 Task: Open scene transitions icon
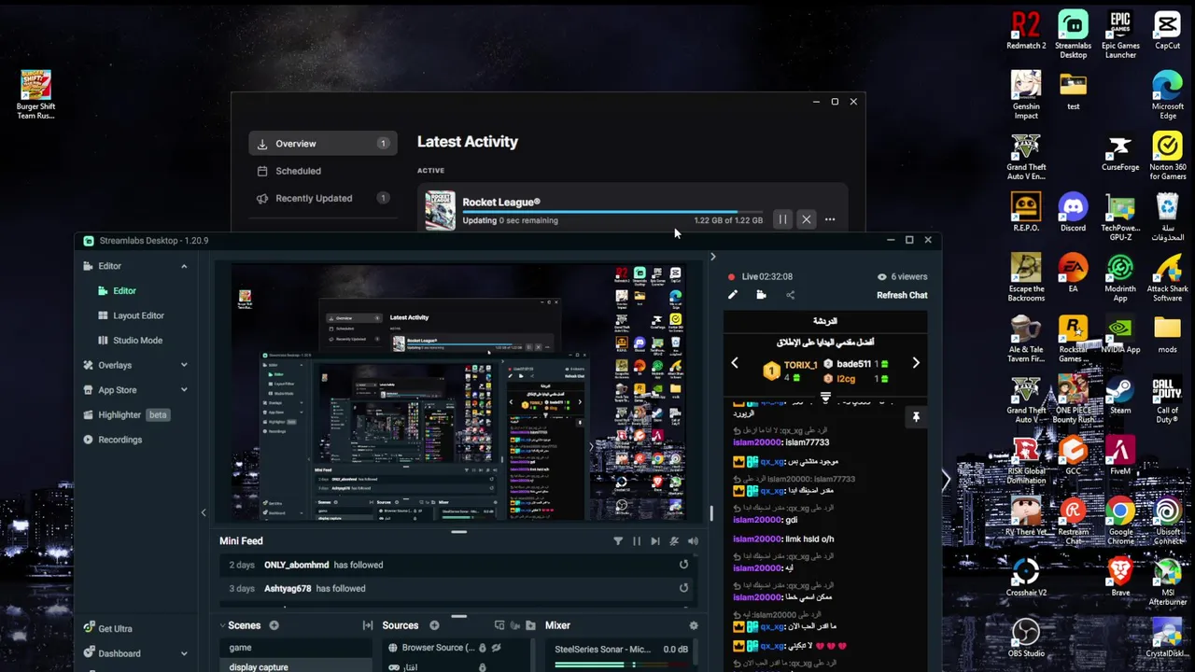pyautogui.click(x=368, y=625)
